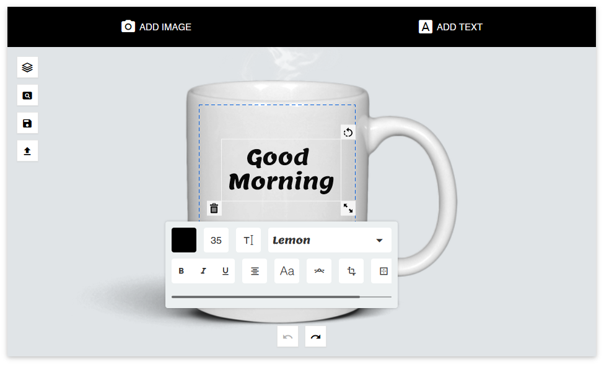Click the preview zoom icon in sidebar

click(27, 95)
